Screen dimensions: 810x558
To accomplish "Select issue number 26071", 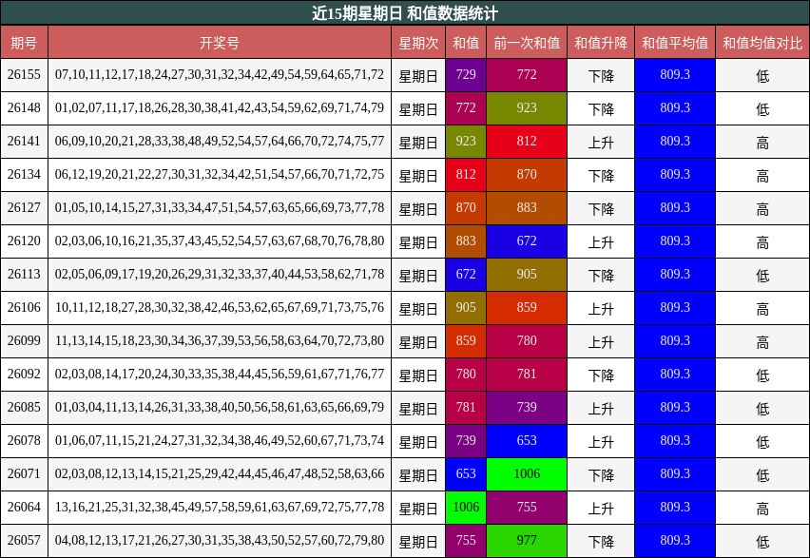I will click(24, 473).
